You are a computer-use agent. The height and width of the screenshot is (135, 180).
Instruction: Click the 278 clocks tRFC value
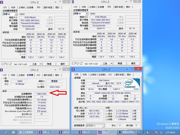pyautogui.click(x=41, y=111)
